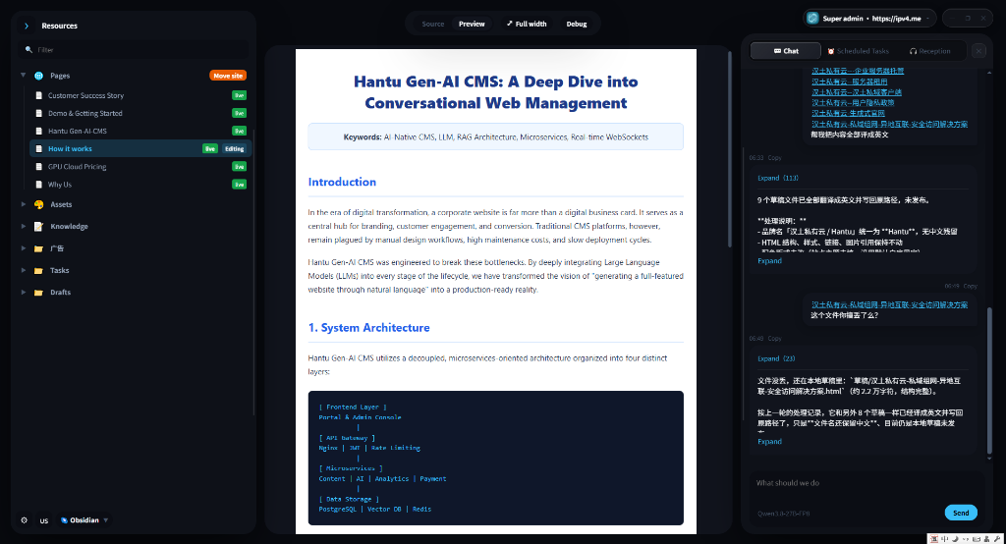Expand the reasoning block labeled Expand (23)

click(776, 359)
